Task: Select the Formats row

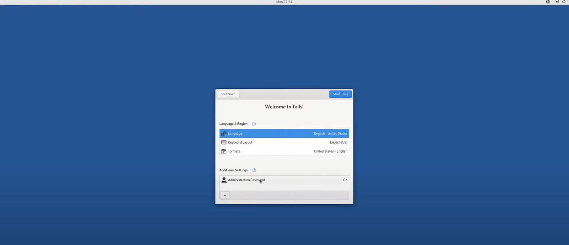Action: [x=284, y=151]
